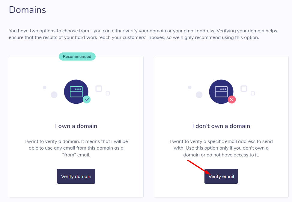Click the Verify domain button
The height and width of the screenshot is (202, 292).
(76, 176)
